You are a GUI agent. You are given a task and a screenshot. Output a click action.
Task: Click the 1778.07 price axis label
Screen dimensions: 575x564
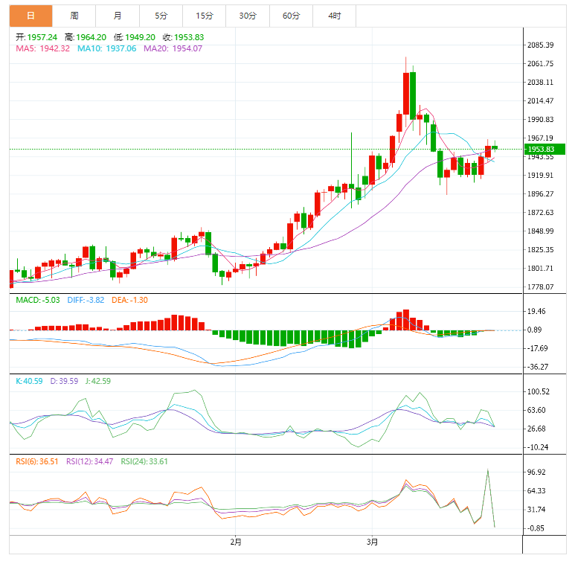[x=541, y=286]
